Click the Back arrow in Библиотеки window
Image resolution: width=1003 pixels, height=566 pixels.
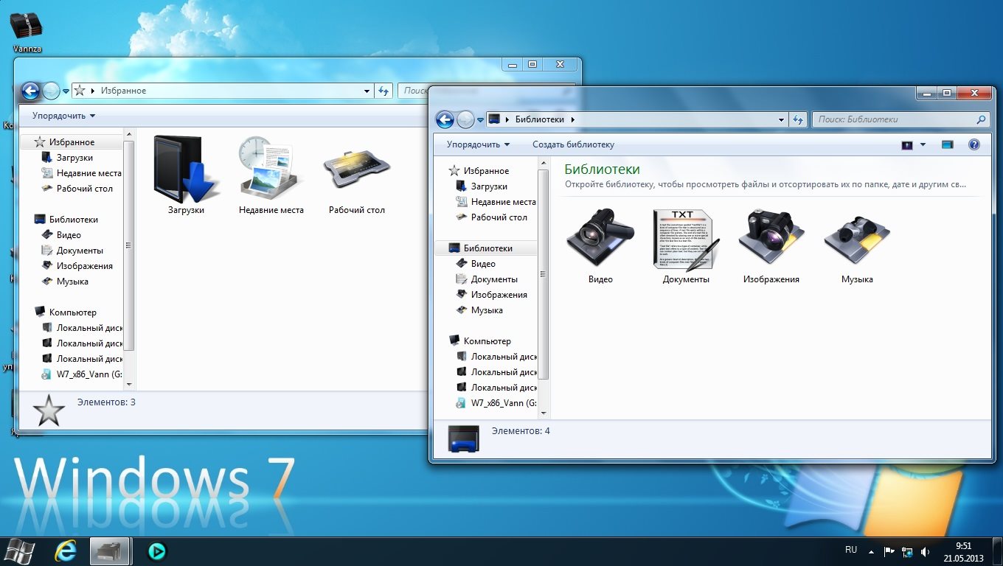pos(445,119)
